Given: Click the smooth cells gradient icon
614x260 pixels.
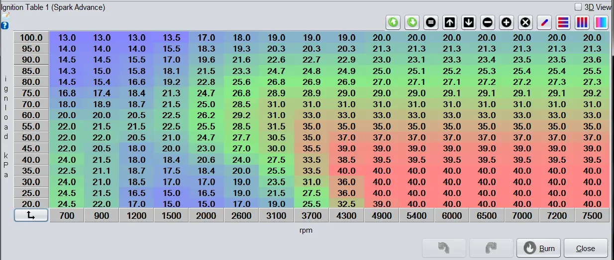Looking at the screenshot, I should click(x=601, y=22).
